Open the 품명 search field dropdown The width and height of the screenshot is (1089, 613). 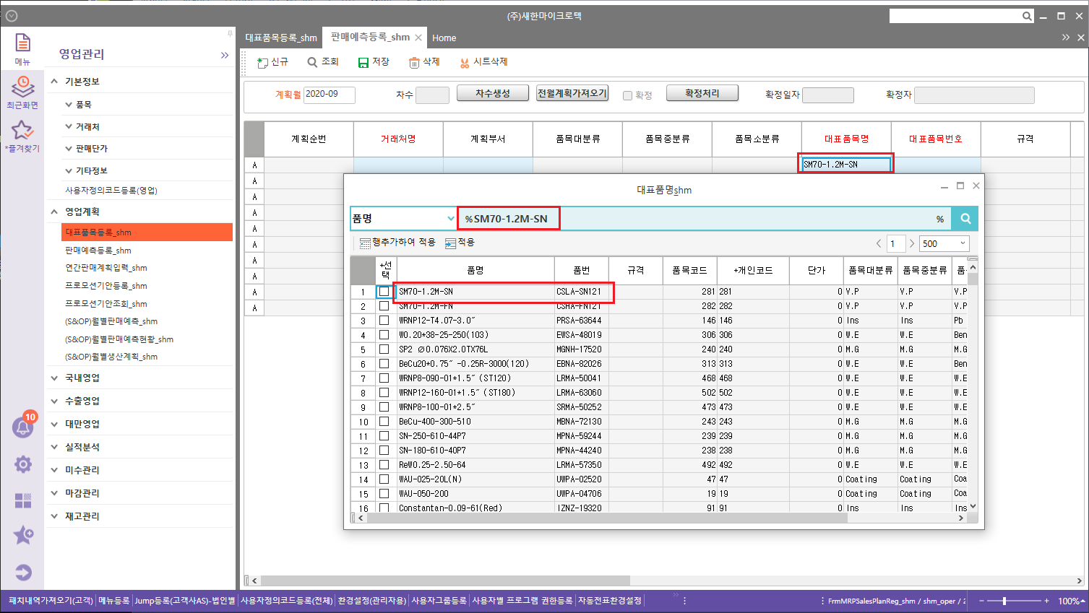[451, 218]
